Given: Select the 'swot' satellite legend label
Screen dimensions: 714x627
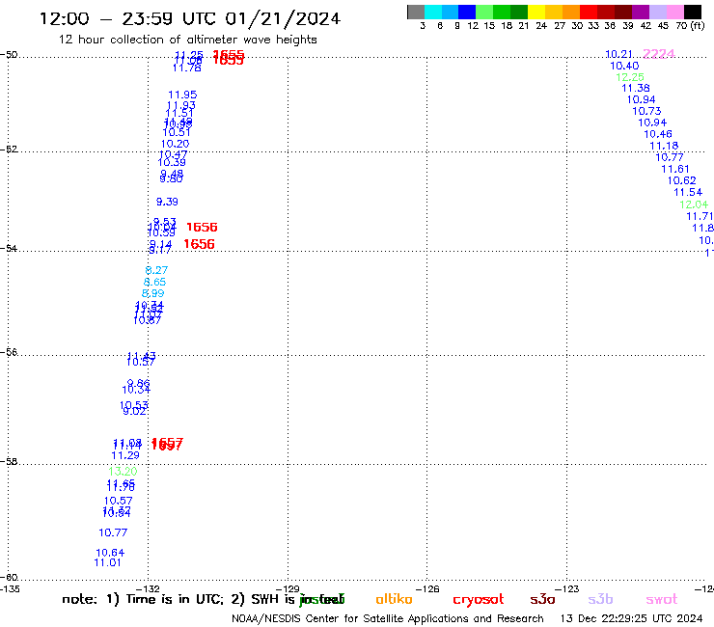Looking at the screenshot, I should [x=662, y=600].
